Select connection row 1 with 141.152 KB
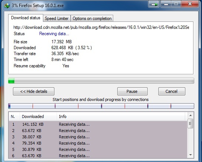Screen dimensions: 202x162 (98, 124)
